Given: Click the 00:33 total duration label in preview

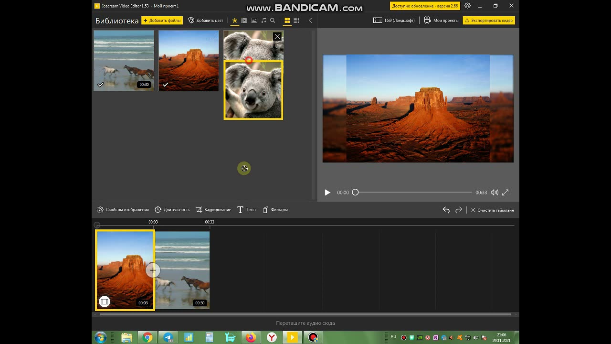Looking at the screenshot, I should point(481,193).
